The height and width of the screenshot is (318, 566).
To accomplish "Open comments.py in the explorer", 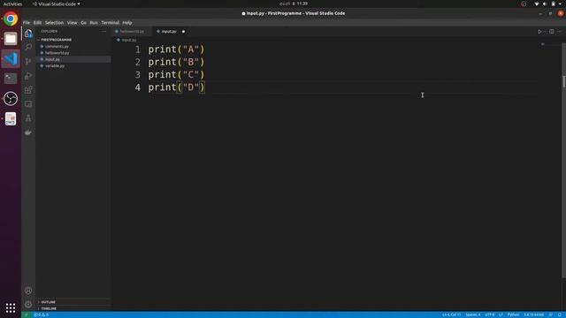I will pyautogui.click(x=73, y=46).
